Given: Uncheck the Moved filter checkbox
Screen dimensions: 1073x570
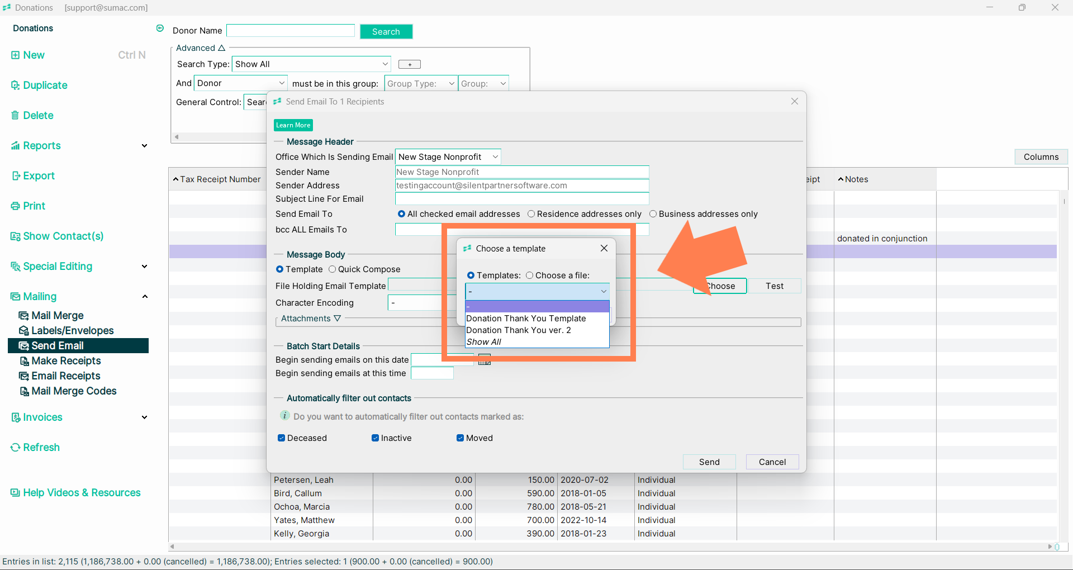Looking at the screenshot, I should (460, 438).
